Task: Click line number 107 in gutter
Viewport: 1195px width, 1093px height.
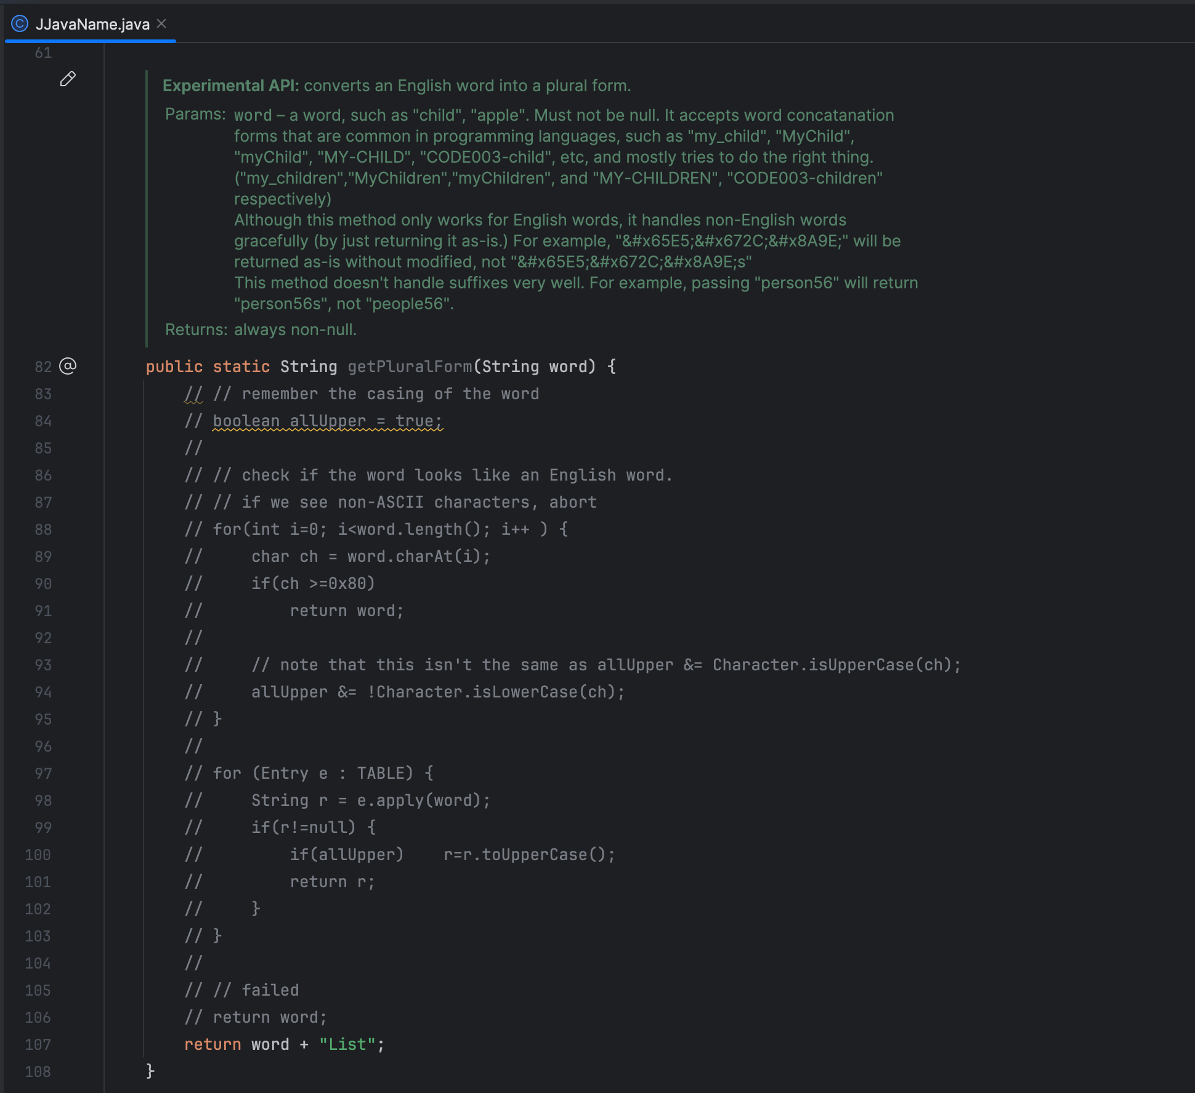Action: (x=38, y=1044)
